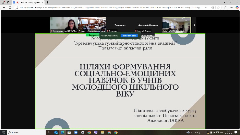Select the Анастасія participant tile
Screen dimensions: 240x135
(x=148, y=25)
